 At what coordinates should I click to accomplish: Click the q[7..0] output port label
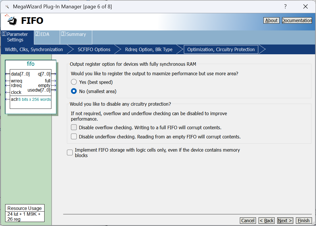coord(44,74)
